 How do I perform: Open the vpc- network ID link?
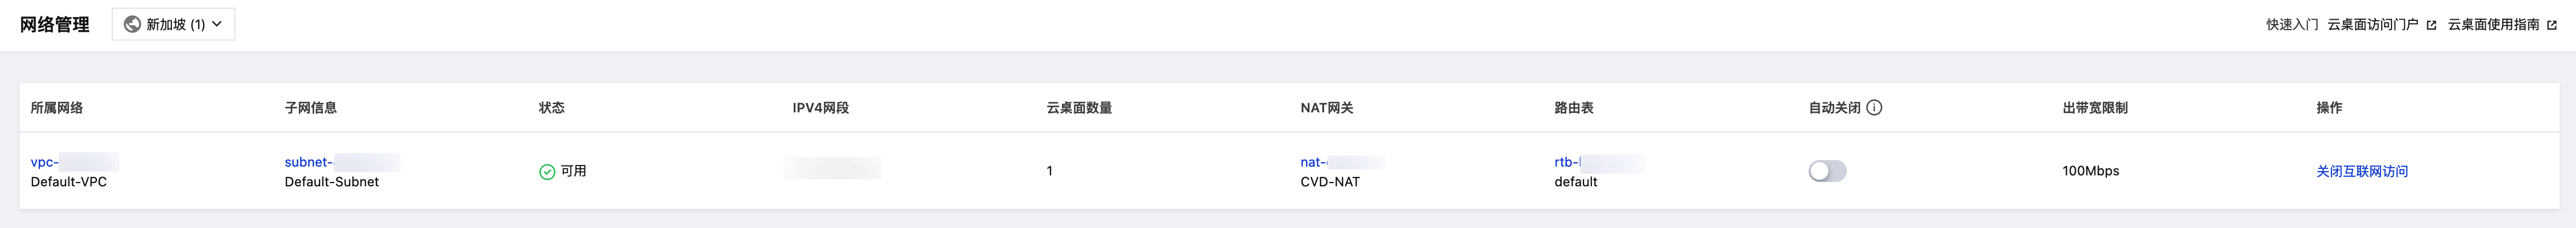tap(45, 162)
